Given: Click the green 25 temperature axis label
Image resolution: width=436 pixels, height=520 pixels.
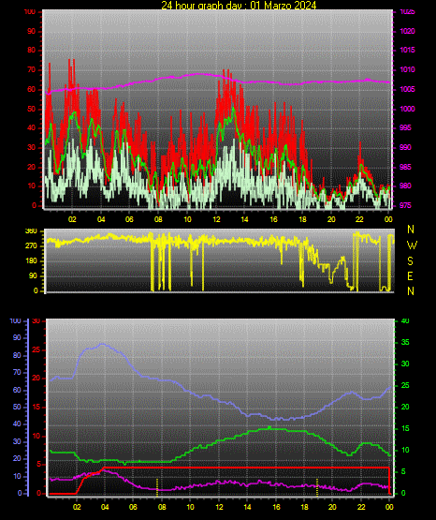Looking at the screenshot, I should pos(405,385).
